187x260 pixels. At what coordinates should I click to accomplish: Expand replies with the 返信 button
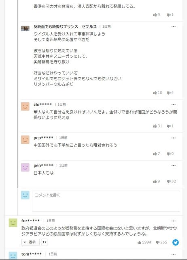point(30,242)
